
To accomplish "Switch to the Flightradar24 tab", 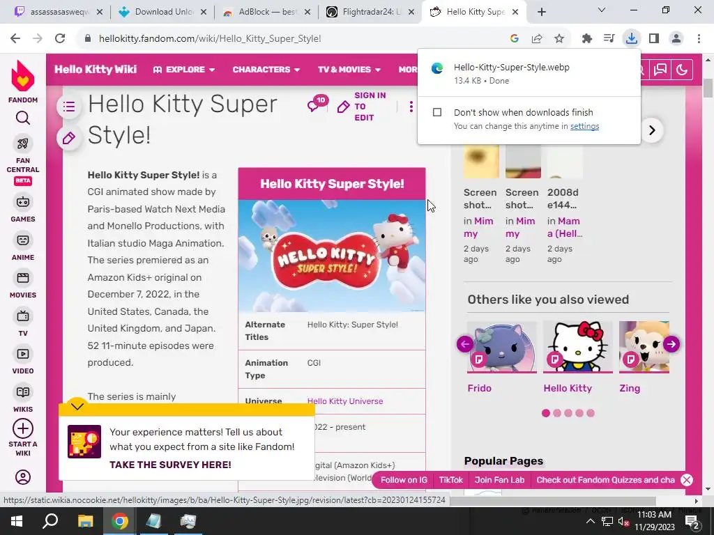I will coord(371,12).
